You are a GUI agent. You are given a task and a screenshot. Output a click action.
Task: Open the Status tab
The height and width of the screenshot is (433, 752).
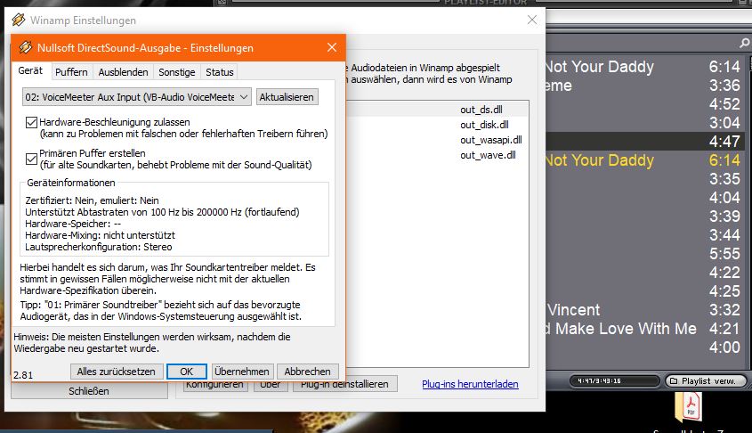point(219,72)
